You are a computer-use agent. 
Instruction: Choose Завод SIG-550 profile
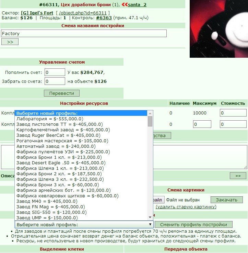pos(81,212)
